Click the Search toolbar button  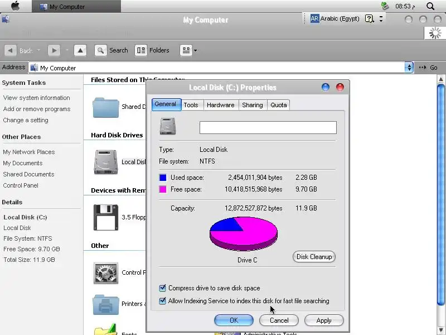111,50
